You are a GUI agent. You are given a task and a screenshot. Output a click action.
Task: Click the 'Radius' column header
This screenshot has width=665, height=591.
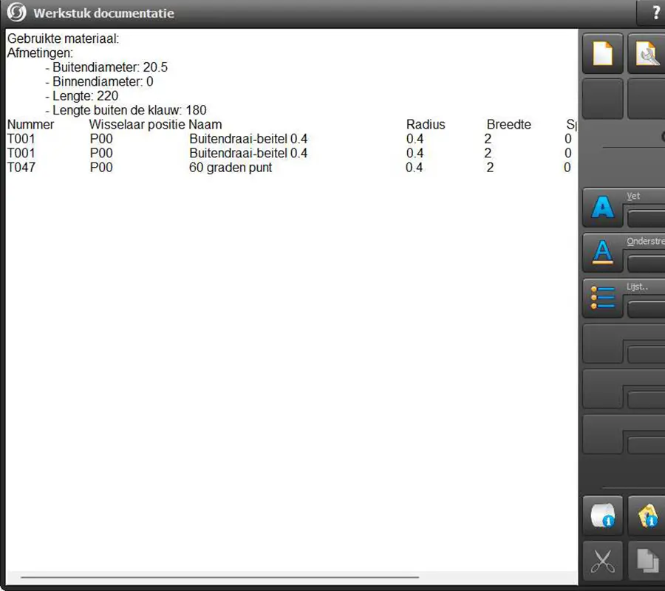click(426, 124)
